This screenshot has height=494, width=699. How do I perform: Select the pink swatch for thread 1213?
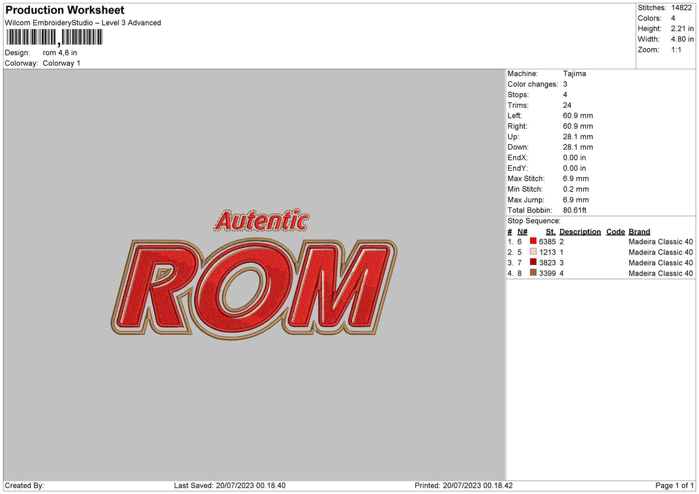[x=534, y=252]
